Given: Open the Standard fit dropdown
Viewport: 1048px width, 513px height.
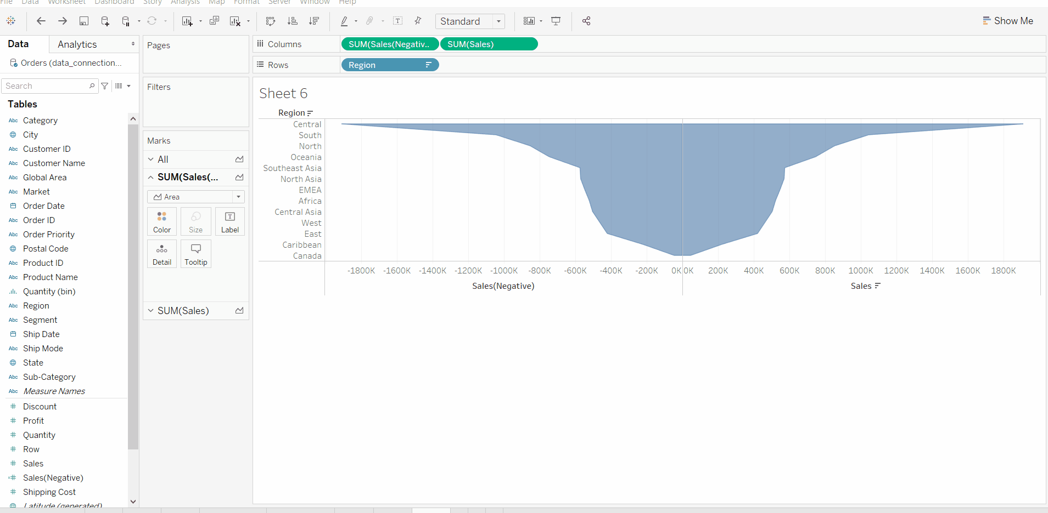Looking at the screenshot, I should coord(470,21).
